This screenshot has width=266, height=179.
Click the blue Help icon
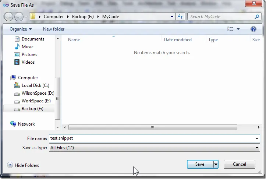point(253,29)
